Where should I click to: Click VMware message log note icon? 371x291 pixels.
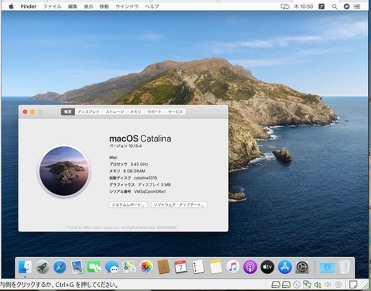tap(353, 285)
